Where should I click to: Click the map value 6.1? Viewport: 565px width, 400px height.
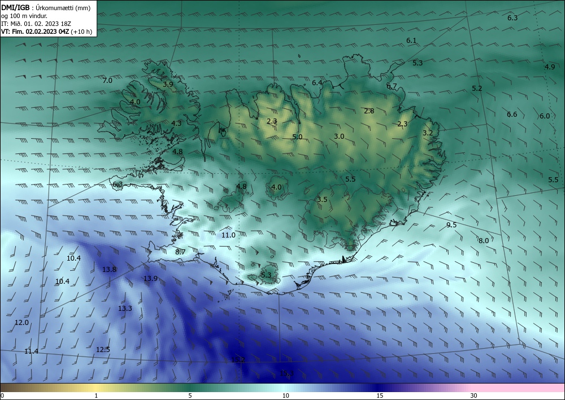[x=411, y=41]
